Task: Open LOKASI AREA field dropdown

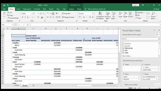Action: [158, 70]
